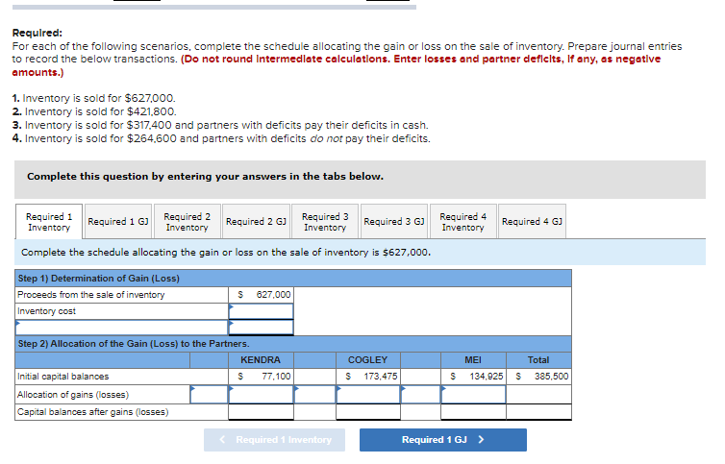
Task: Click the gain/loss amount field below Inventory cost
Action: click(262, 328)
